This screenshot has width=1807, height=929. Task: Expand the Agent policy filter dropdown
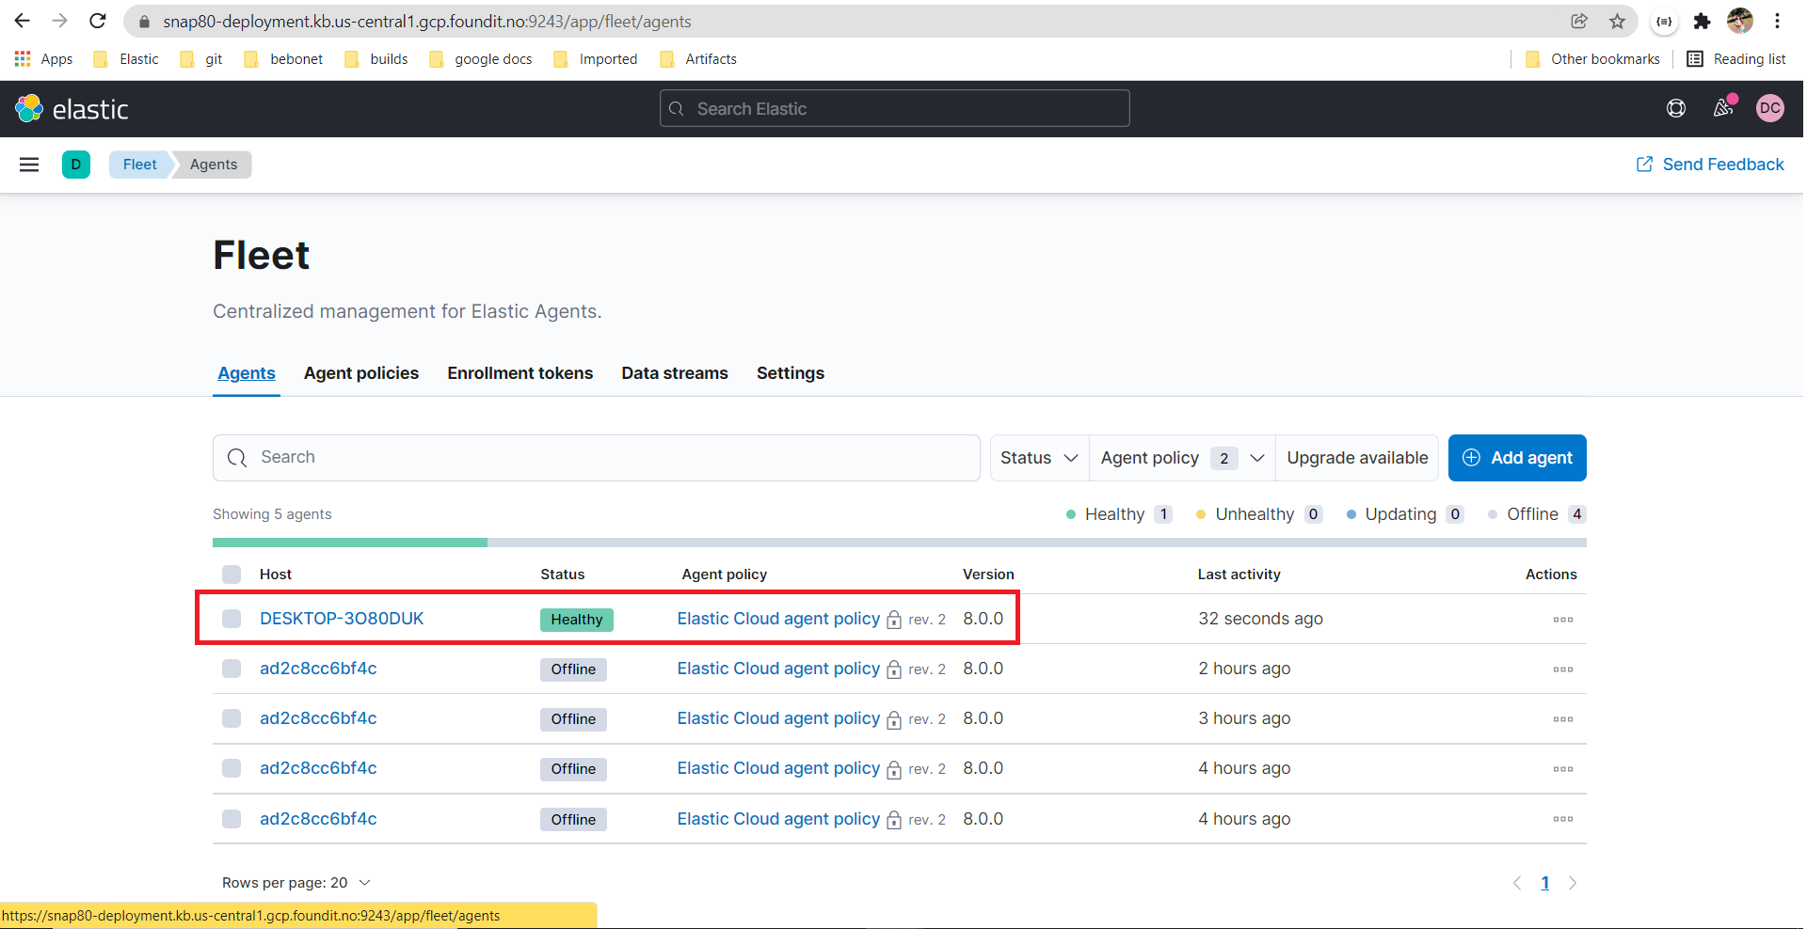coord(1180,458)
